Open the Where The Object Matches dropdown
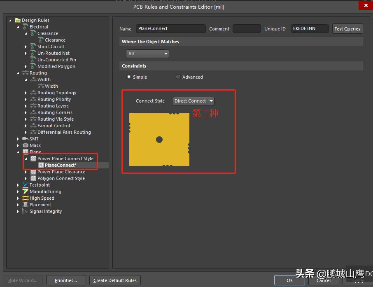Viewport: 373px width, 287px height. point(147,54)
